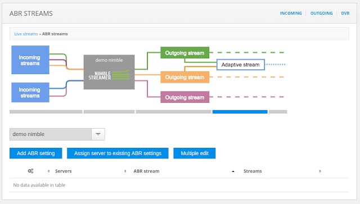Sort by the Servers column arrow
This screenshot has width=360, height=204.
point(125,171)
